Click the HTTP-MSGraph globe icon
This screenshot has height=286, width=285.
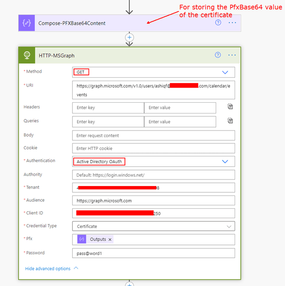(27, 55)
